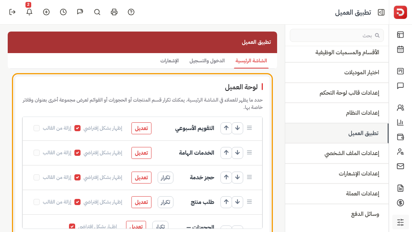Check إزالة من القالب for الخدمات الهامة

coord(37,153)
